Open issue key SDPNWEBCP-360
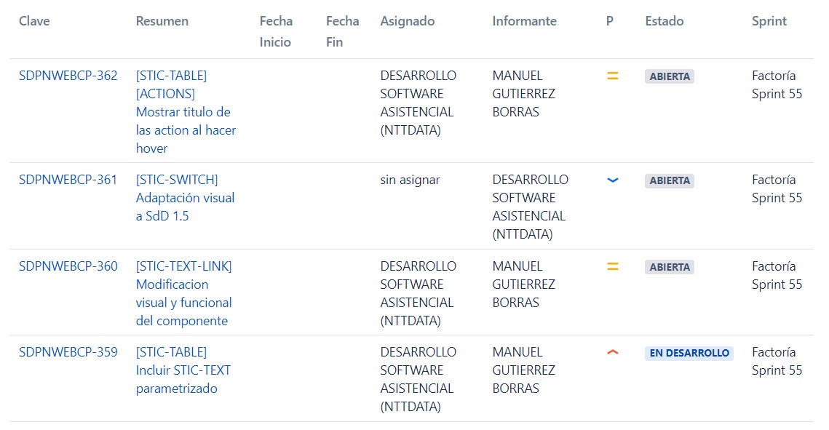Screen dimensions: 829x430 [68, 266]
